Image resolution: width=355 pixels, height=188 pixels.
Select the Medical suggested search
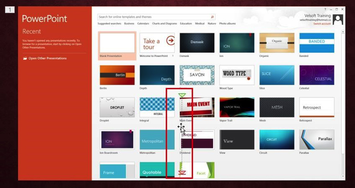click(x=200, y=24)
